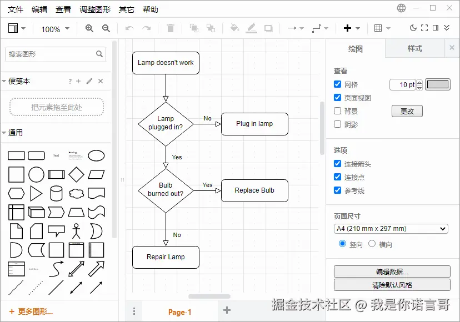This screenshot has width=460, height=322.
Task: Open the 100% zoom dropdown
Action: [55, 29]
